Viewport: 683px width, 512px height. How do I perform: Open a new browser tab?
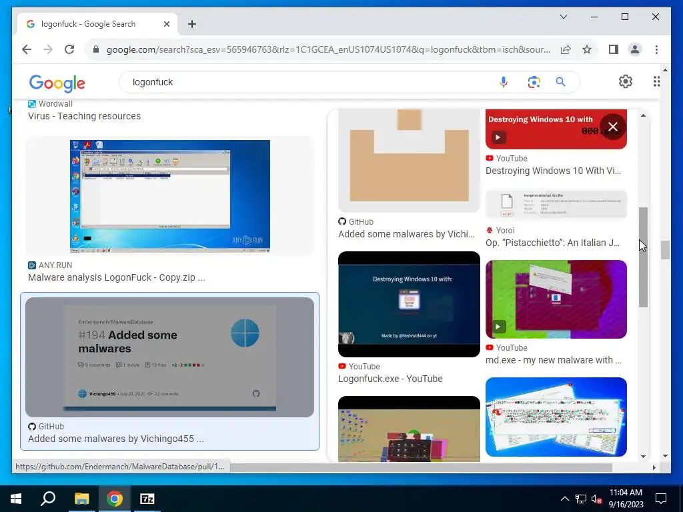pyautogui.click(x=192, y=24)
